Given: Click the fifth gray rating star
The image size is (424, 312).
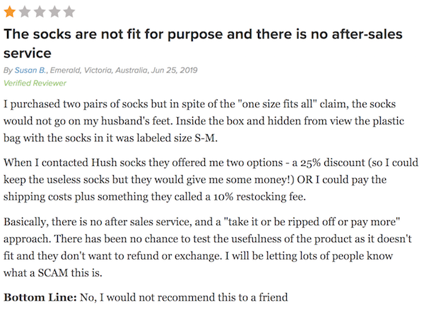Looking at the screenshot, I should [69, 12].
